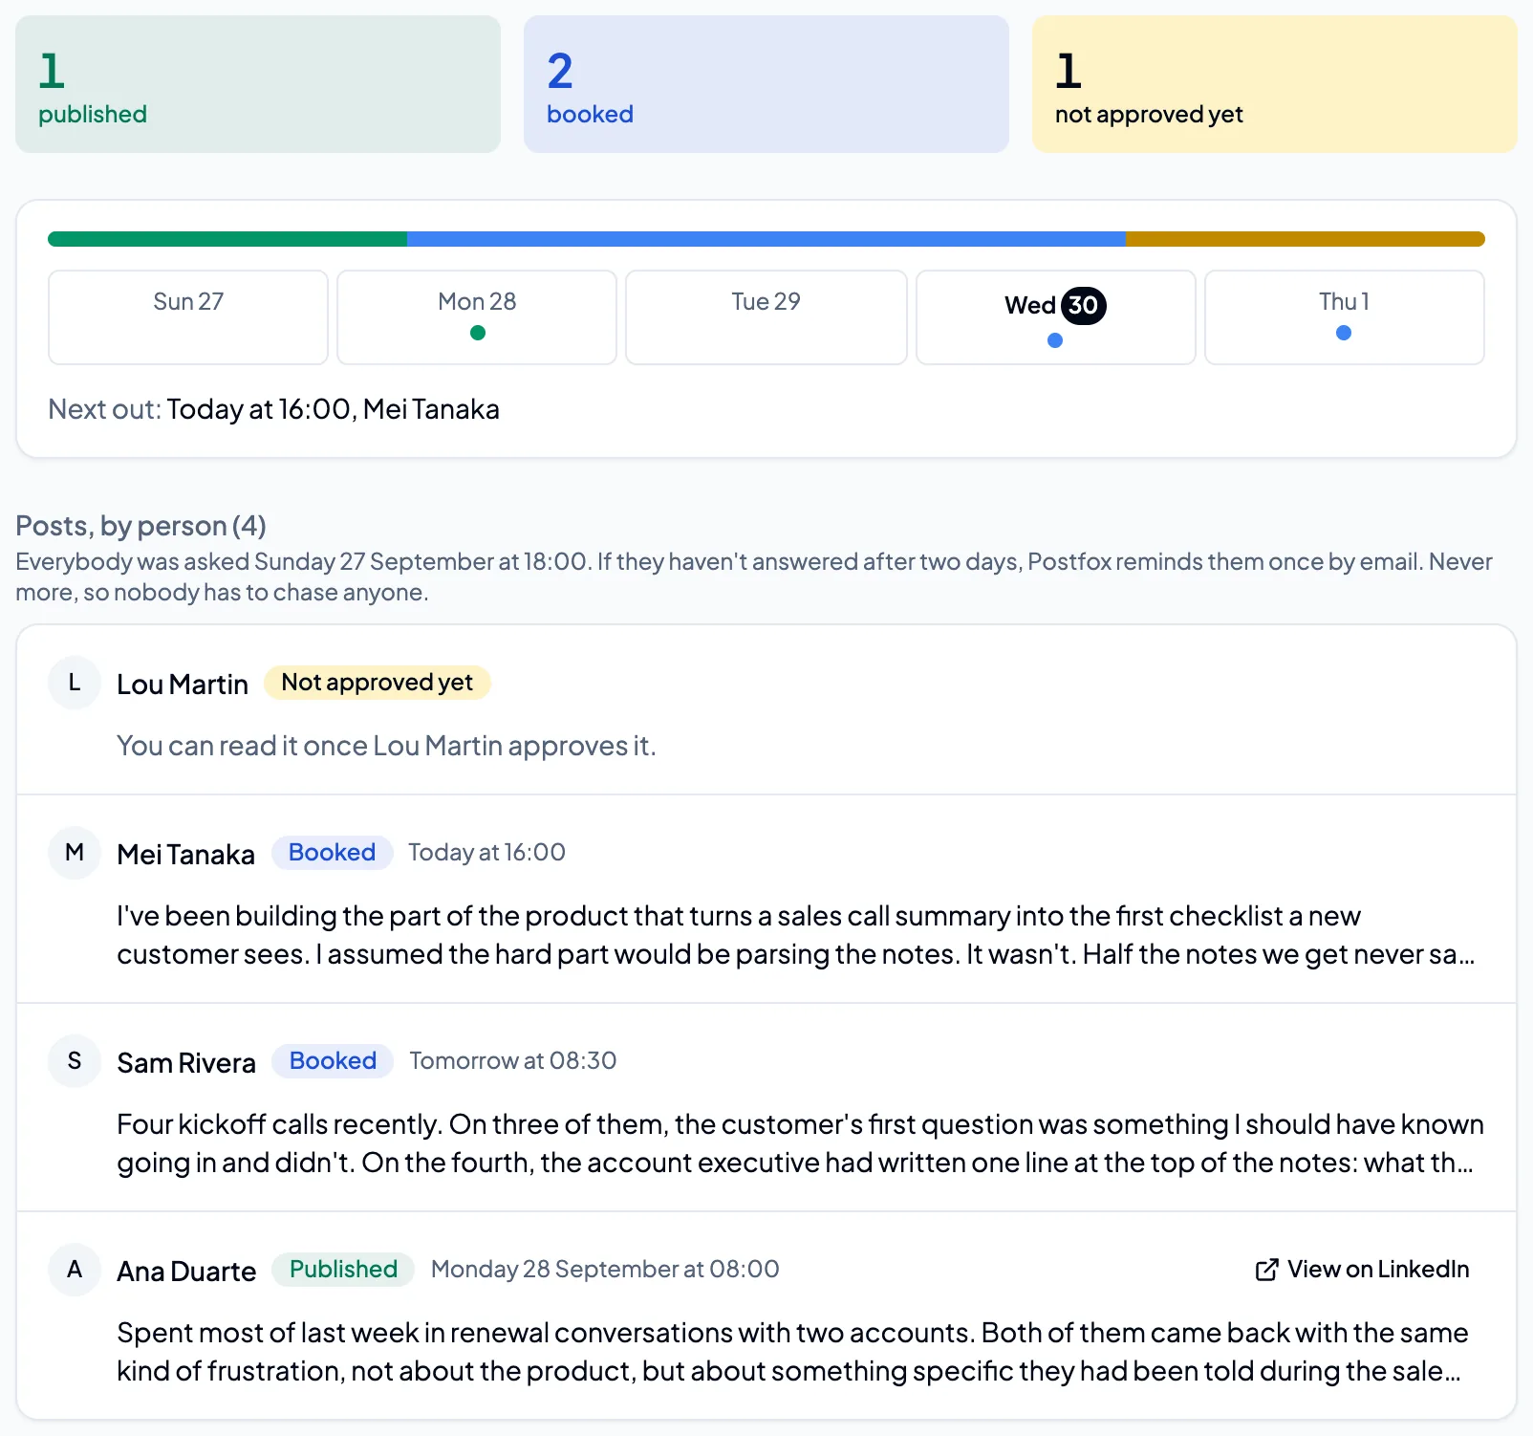The image size is (1533, 1436).
Task: Click the '2 booked' summary card
Action: [x=766, y=84]
